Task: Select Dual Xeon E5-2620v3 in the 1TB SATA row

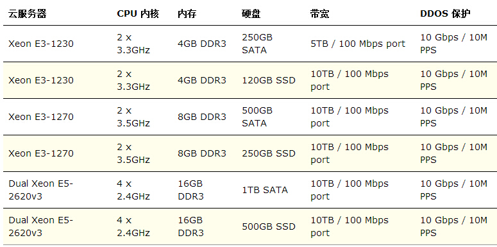Action: 40,190
